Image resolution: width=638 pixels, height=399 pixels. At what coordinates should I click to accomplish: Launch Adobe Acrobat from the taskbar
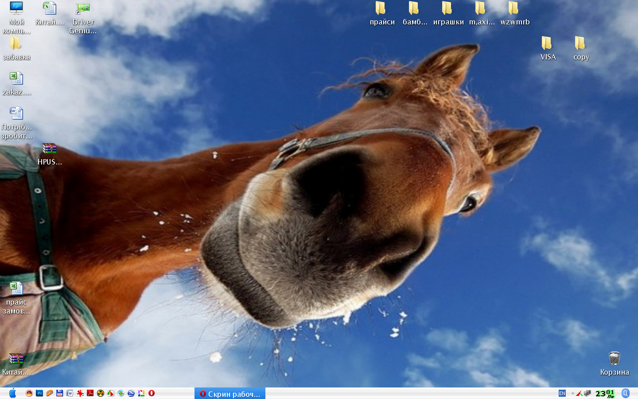90,393
